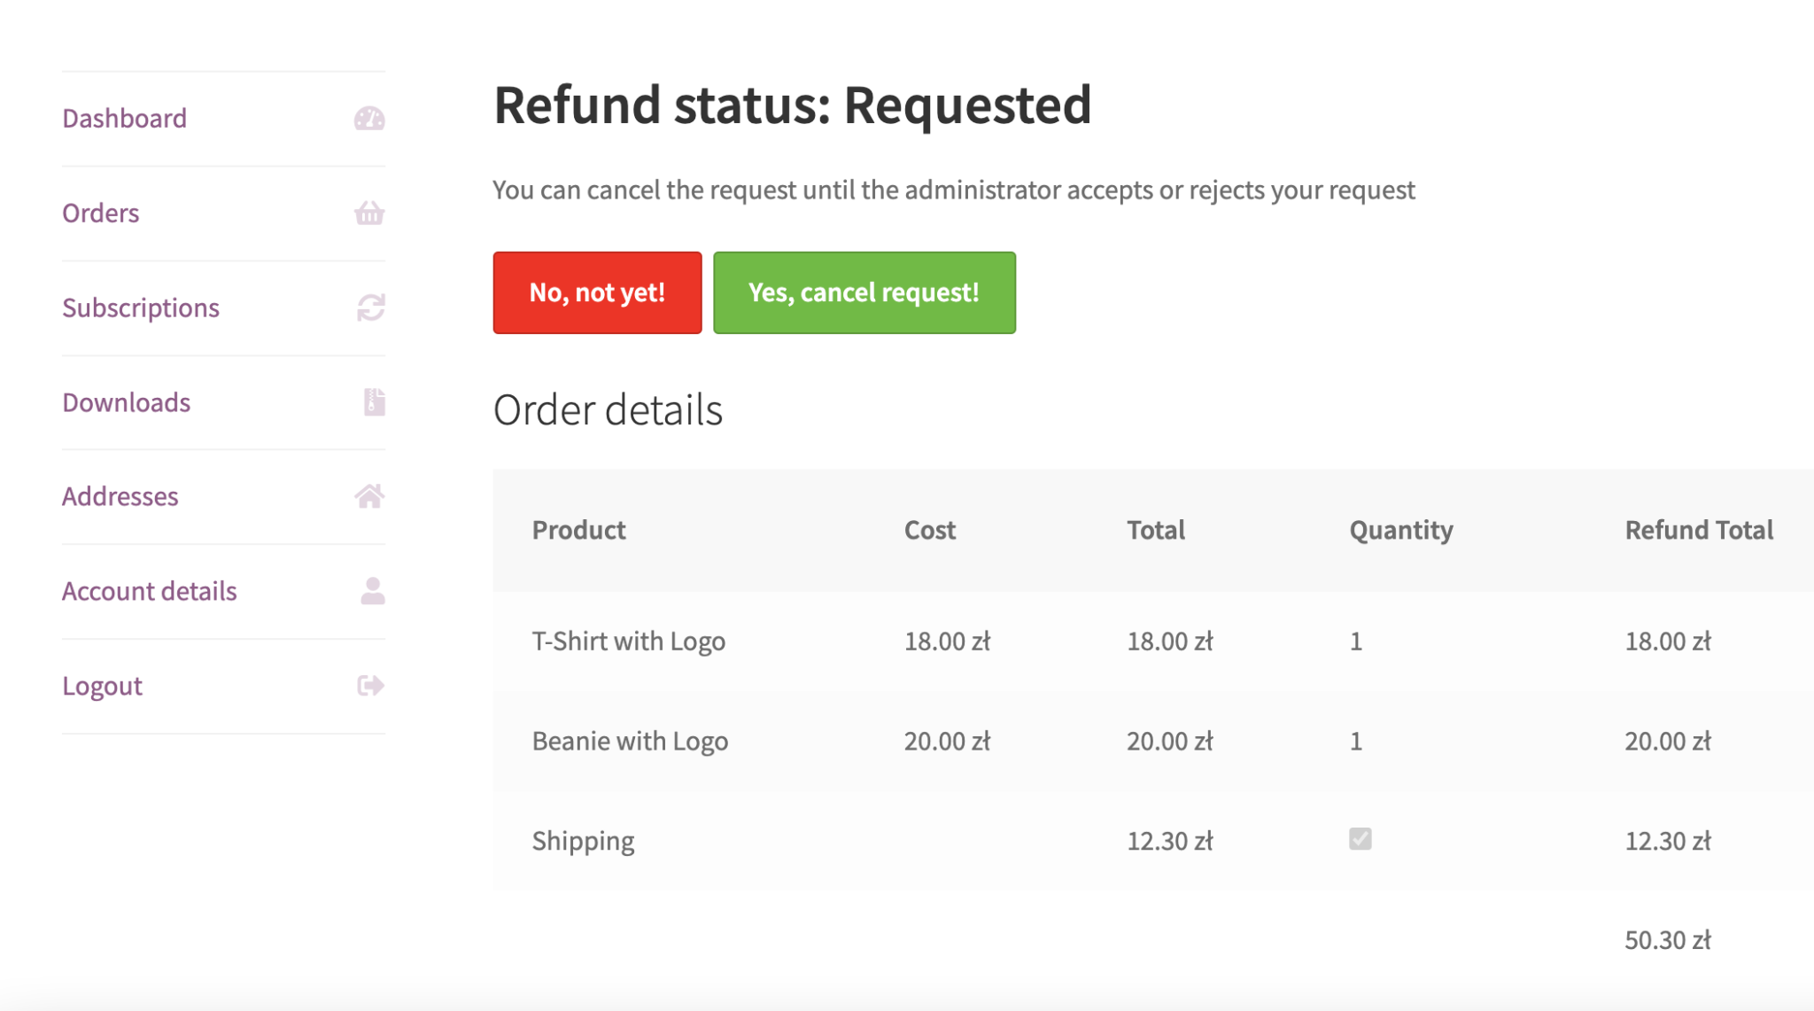1814x1011 pixels.
Task: Log out using the Logout link
Action: pos(102,685)
